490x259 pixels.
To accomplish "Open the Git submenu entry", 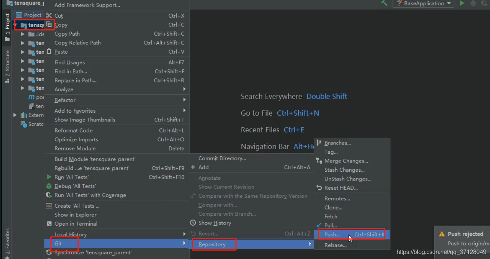I will click(x=116, y=243).
